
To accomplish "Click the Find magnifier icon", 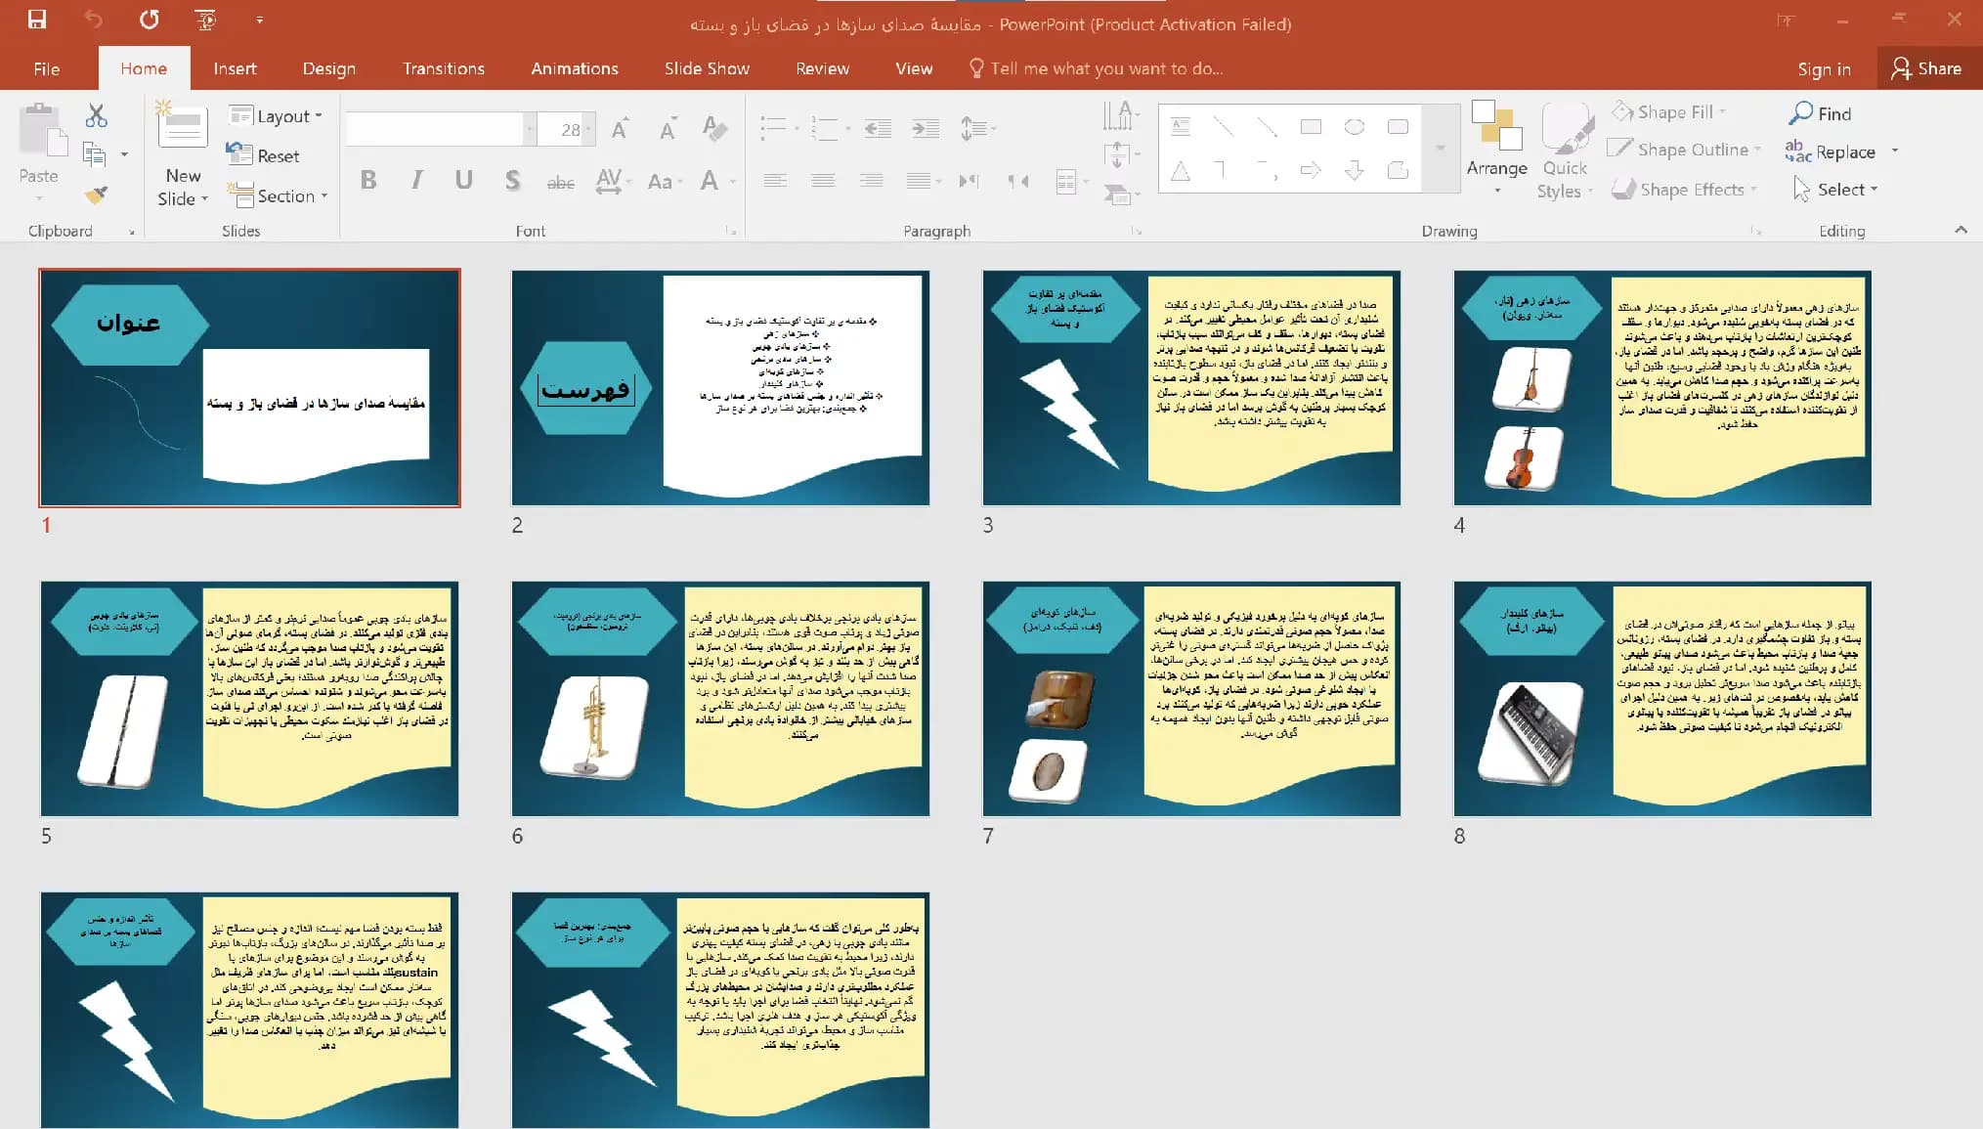I will tap(1800, 113).
